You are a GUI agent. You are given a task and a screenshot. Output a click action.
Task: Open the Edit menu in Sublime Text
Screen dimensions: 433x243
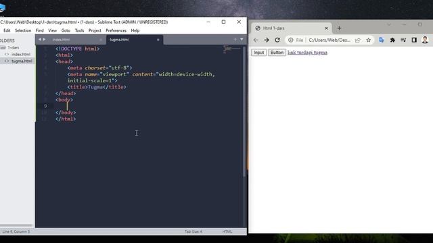pos(7,30)
